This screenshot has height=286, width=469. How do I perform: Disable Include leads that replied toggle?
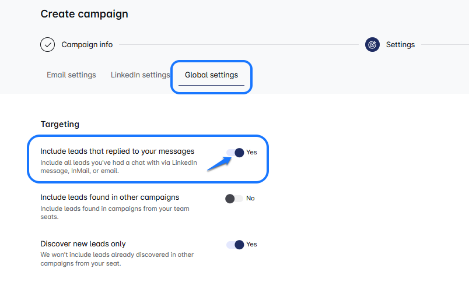coord(235,153)
